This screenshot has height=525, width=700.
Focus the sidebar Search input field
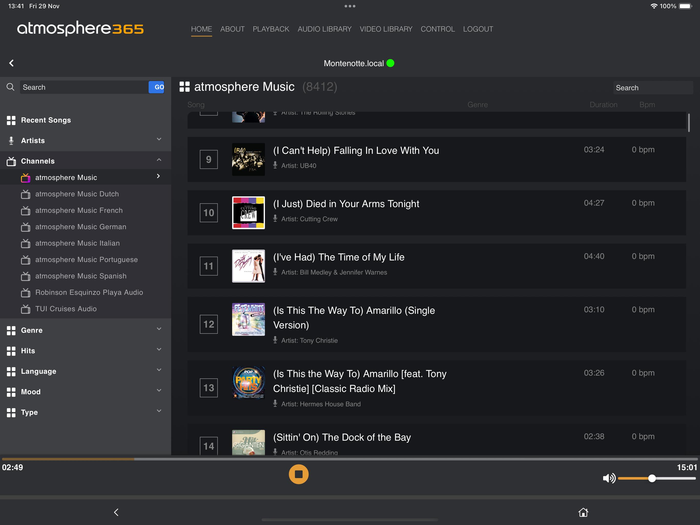tap(84, 87)
